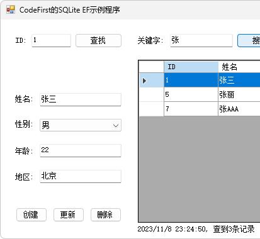Screen dimensions: 260x239
Task: Click the 搜 search button next to keyword field
Action: pos(249,40)
